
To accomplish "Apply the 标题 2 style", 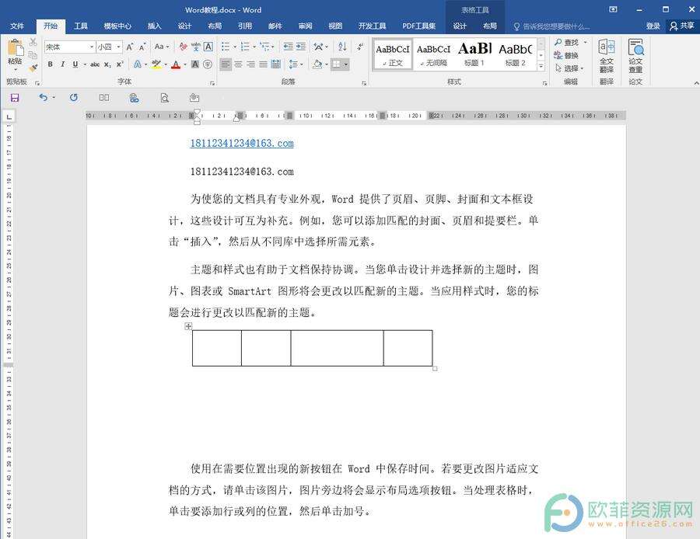I will (515, 54).
